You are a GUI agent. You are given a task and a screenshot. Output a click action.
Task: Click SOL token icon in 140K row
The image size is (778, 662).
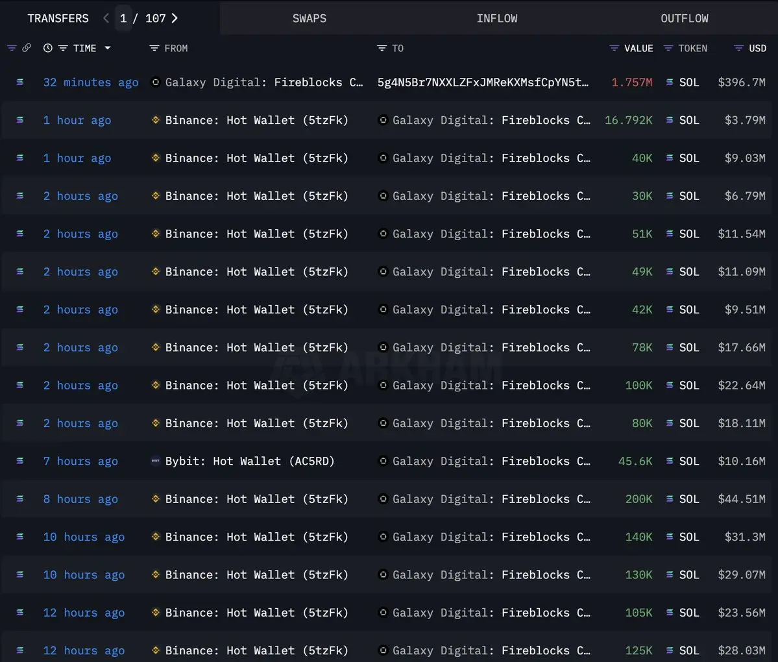[670, 537]
